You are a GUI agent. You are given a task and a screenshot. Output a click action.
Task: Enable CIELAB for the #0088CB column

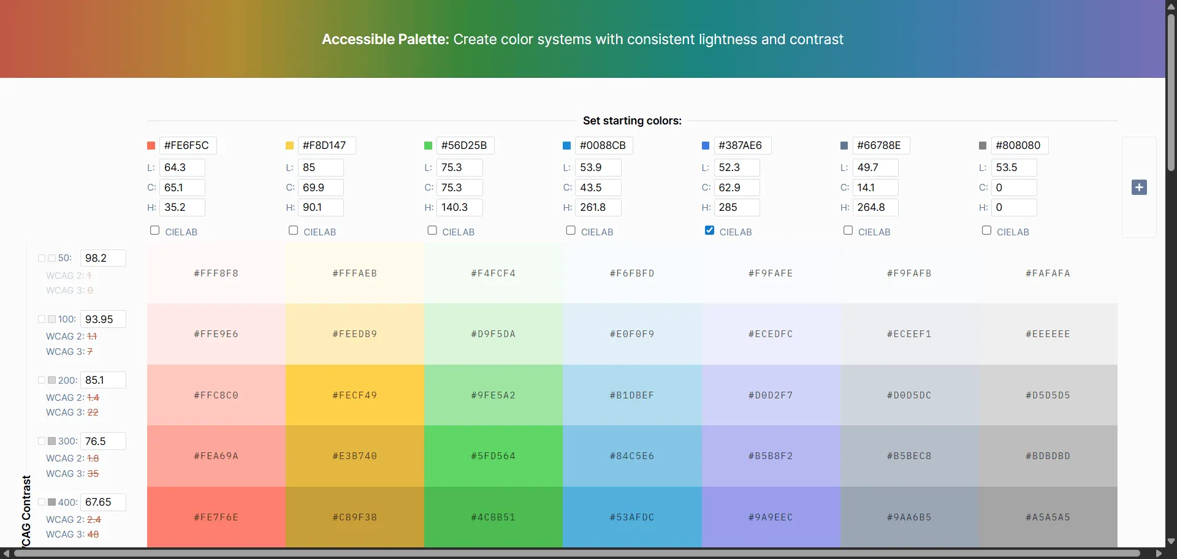click(x=571, y=230)
